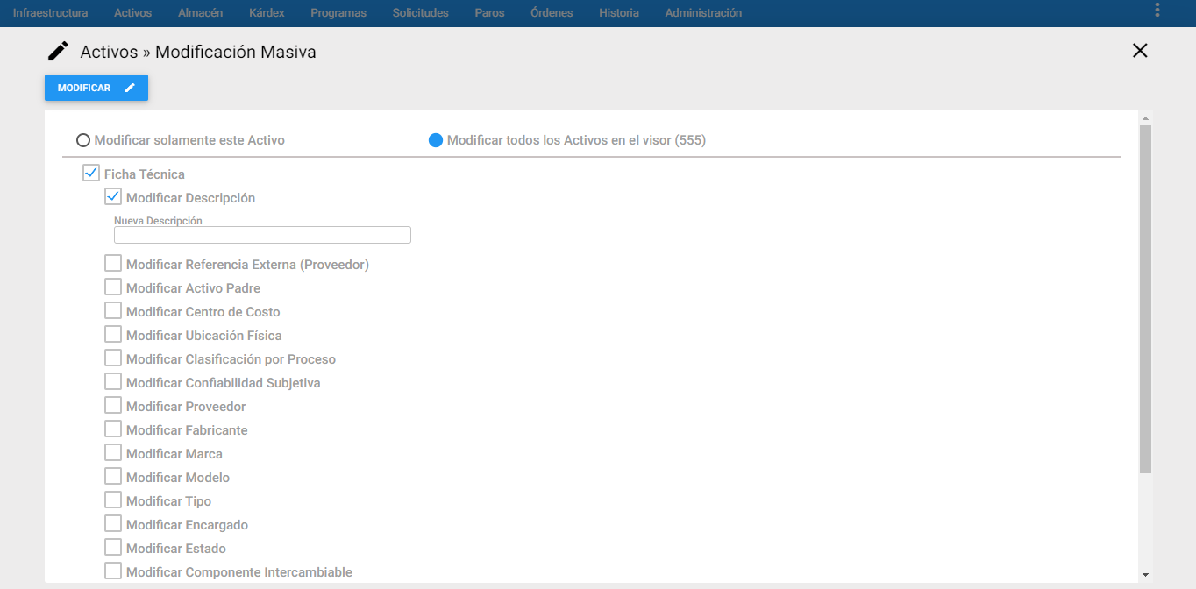Viewport: 1196px width, 589px height.
Task: Check Modificar Clasificación por Proceso
Action: point(112,358)
